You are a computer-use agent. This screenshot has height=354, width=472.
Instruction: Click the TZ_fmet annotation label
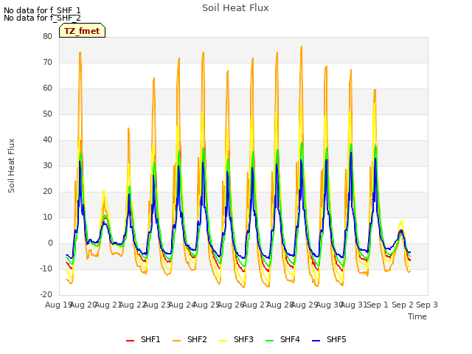pyautogui.click(x=82, y=31)
